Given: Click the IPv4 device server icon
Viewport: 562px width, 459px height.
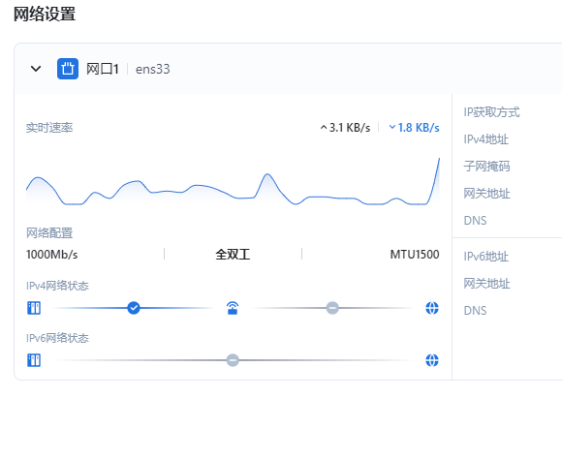Looking at the screenshot, I should [34, 308].
